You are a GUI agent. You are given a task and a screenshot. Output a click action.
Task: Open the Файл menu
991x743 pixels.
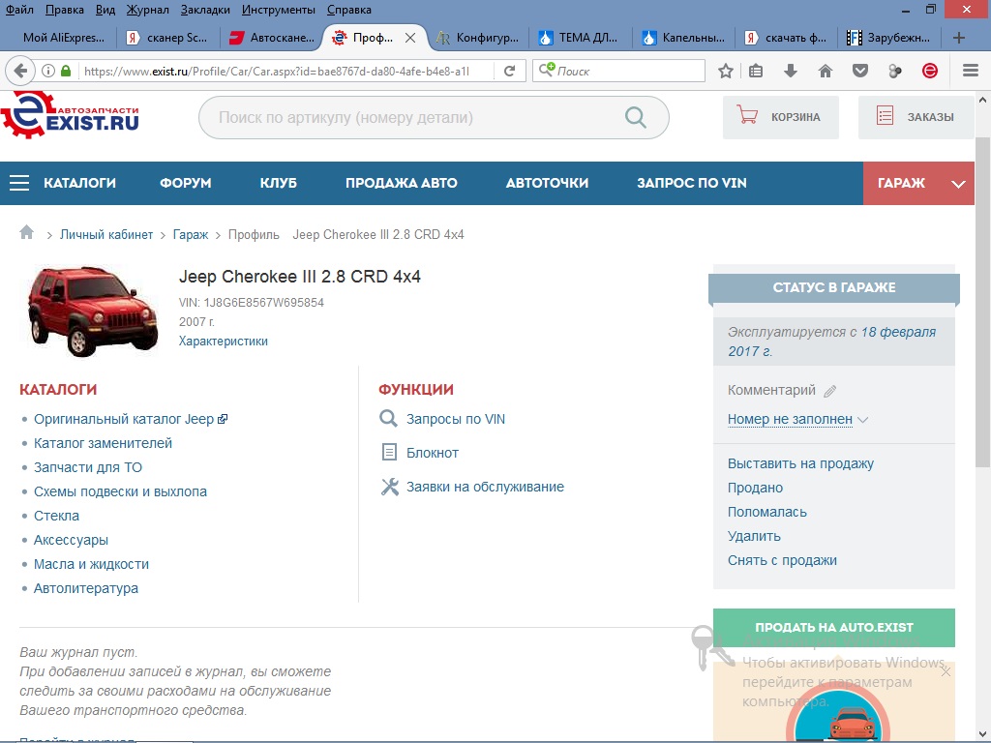pos(19,10)
